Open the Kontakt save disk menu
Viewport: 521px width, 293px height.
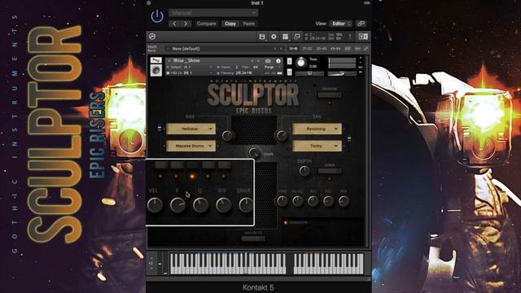(x=262, y=37)
